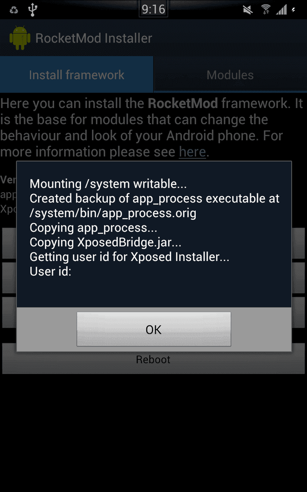Tap the 9:16 clock in status bar
307x492 pixels.
click(x=154, y=10)
